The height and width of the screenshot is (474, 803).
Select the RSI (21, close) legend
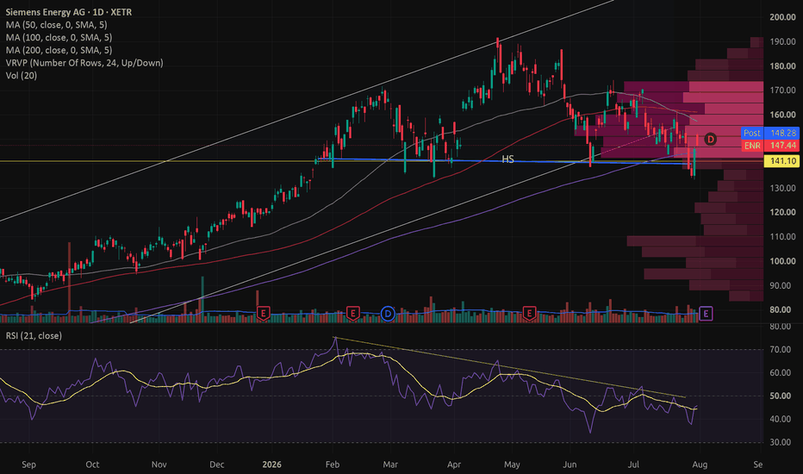(34, 335)
